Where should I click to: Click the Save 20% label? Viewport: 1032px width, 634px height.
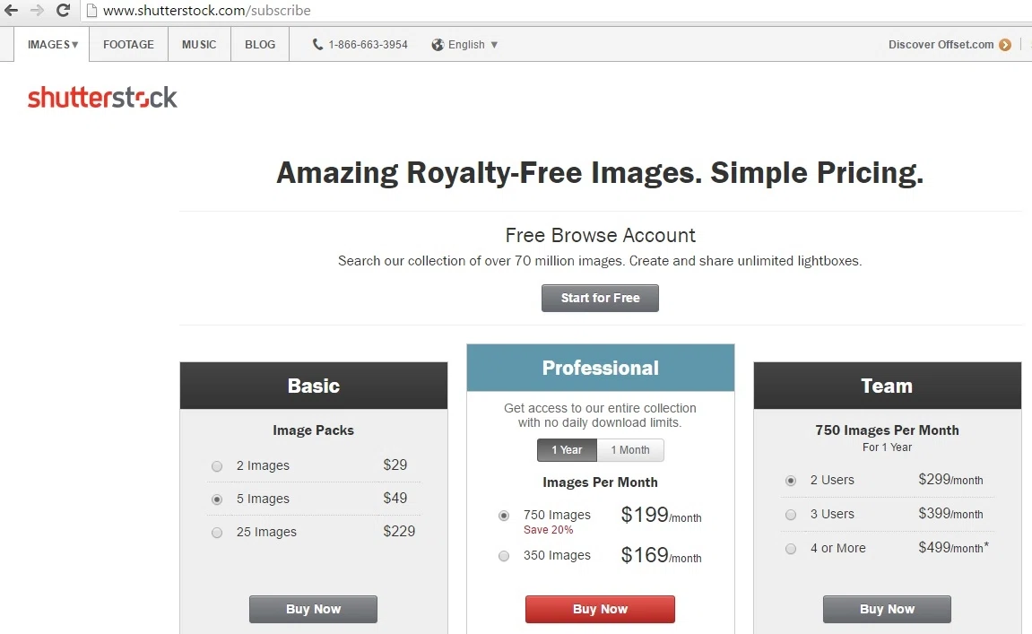pos(548,530)
